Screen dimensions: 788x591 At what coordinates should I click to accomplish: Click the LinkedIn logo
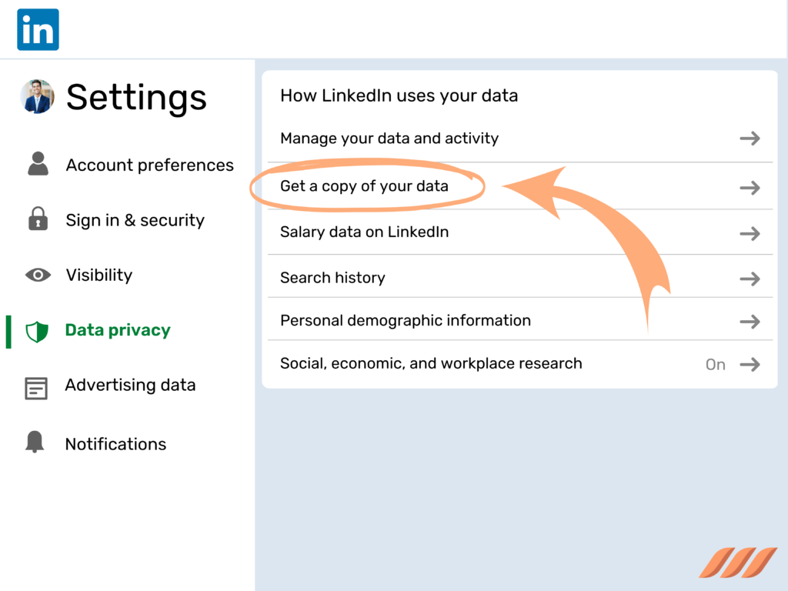tap(37, 29)
